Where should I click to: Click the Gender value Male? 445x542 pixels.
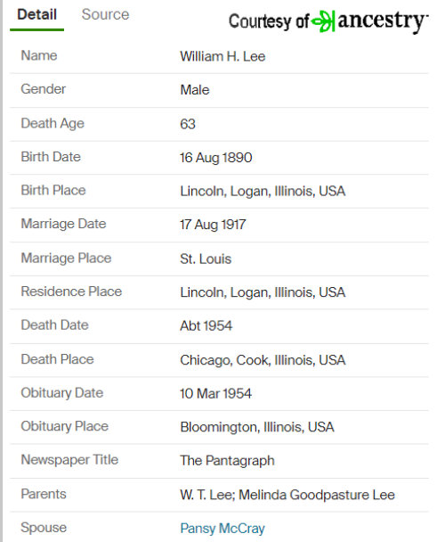(x=195, y=90)
